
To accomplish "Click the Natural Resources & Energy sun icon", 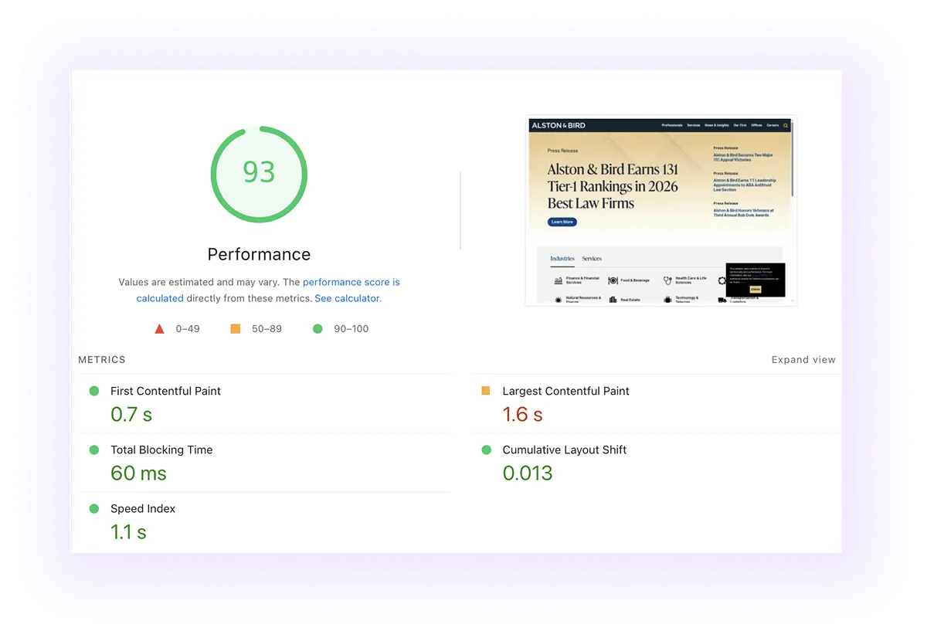I will tap(558, 300).
